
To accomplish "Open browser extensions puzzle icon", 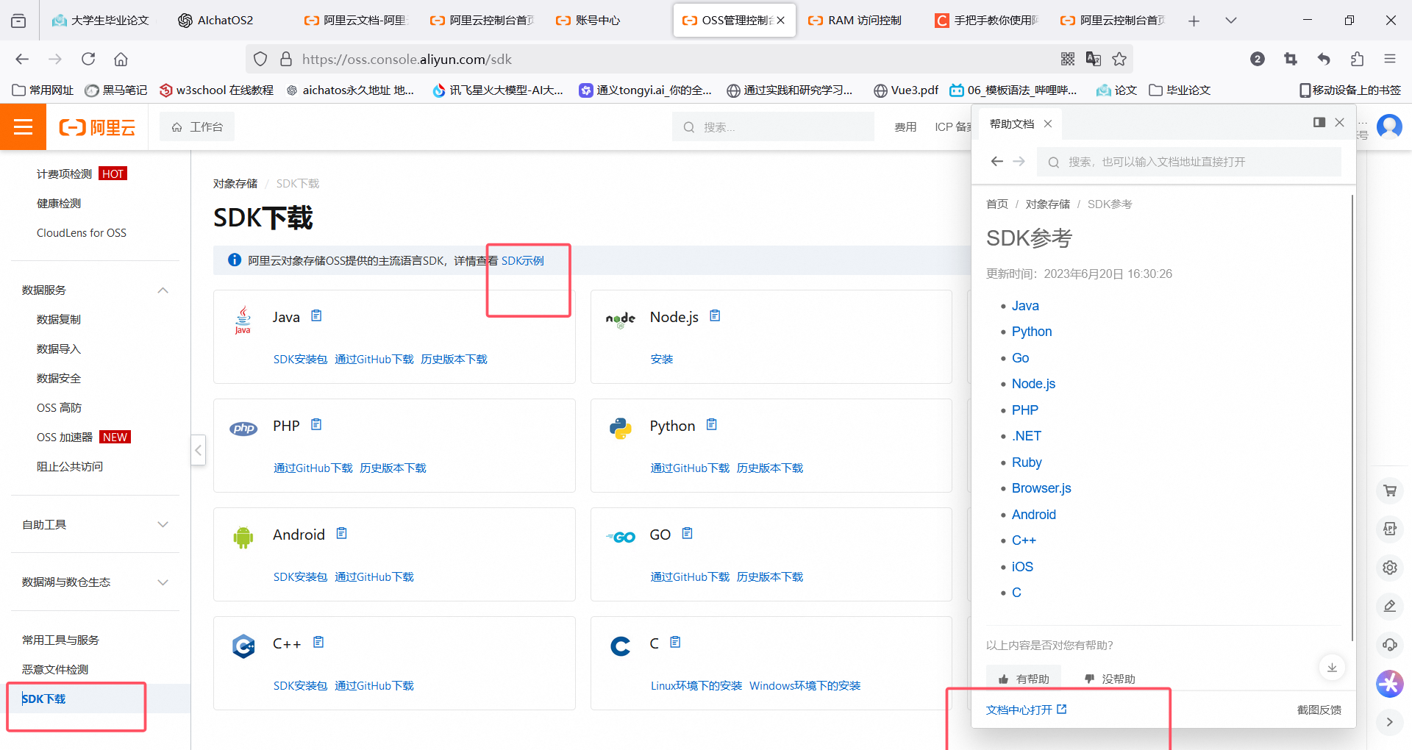I will (x=1357, y=59).
